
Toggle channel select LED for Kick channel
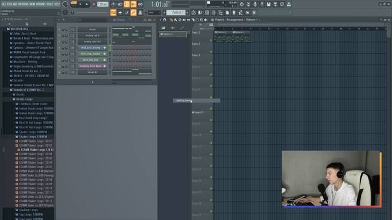click(110, 48)
